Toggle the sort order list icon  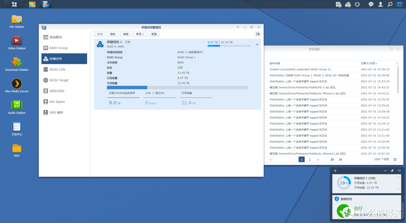tap(258, 34)
